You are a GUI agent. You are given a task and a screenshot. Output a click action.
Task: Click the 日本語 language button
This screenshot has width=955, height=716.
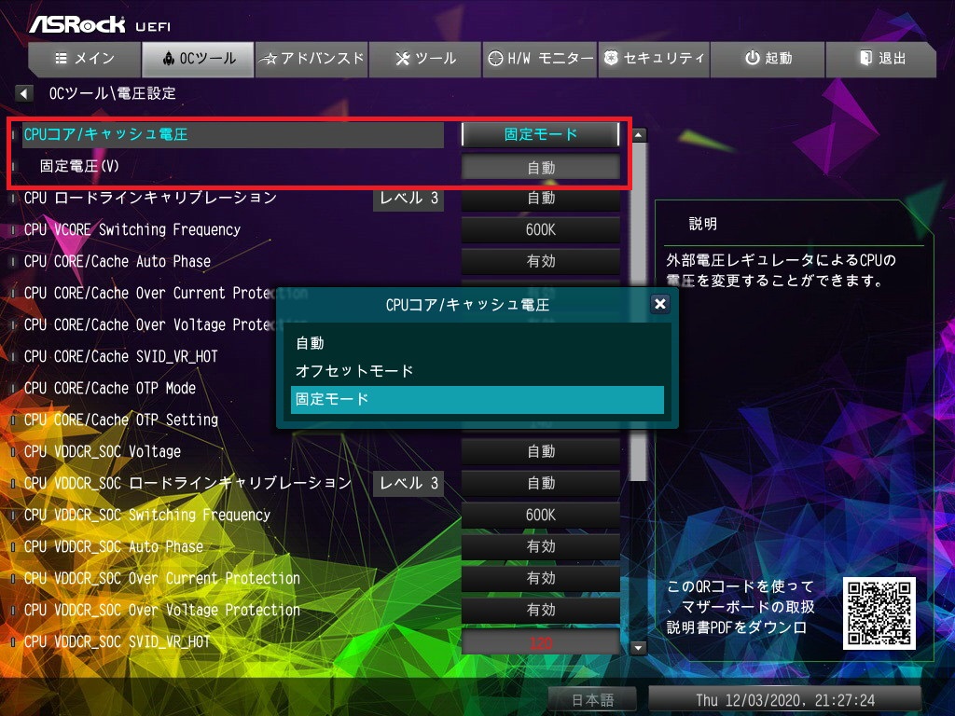(592, 700)
